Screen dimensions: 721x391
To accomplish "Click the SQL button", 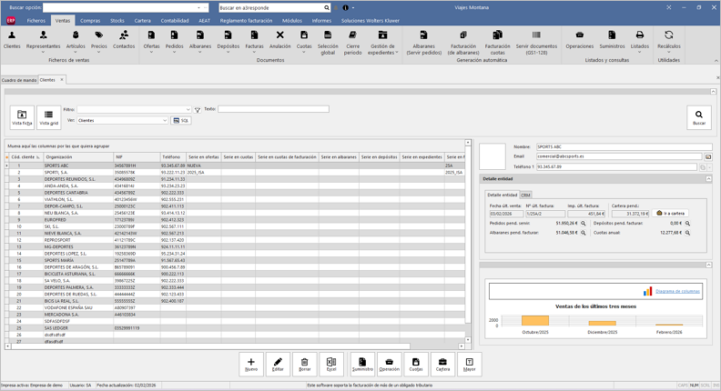I will point(181,120).
